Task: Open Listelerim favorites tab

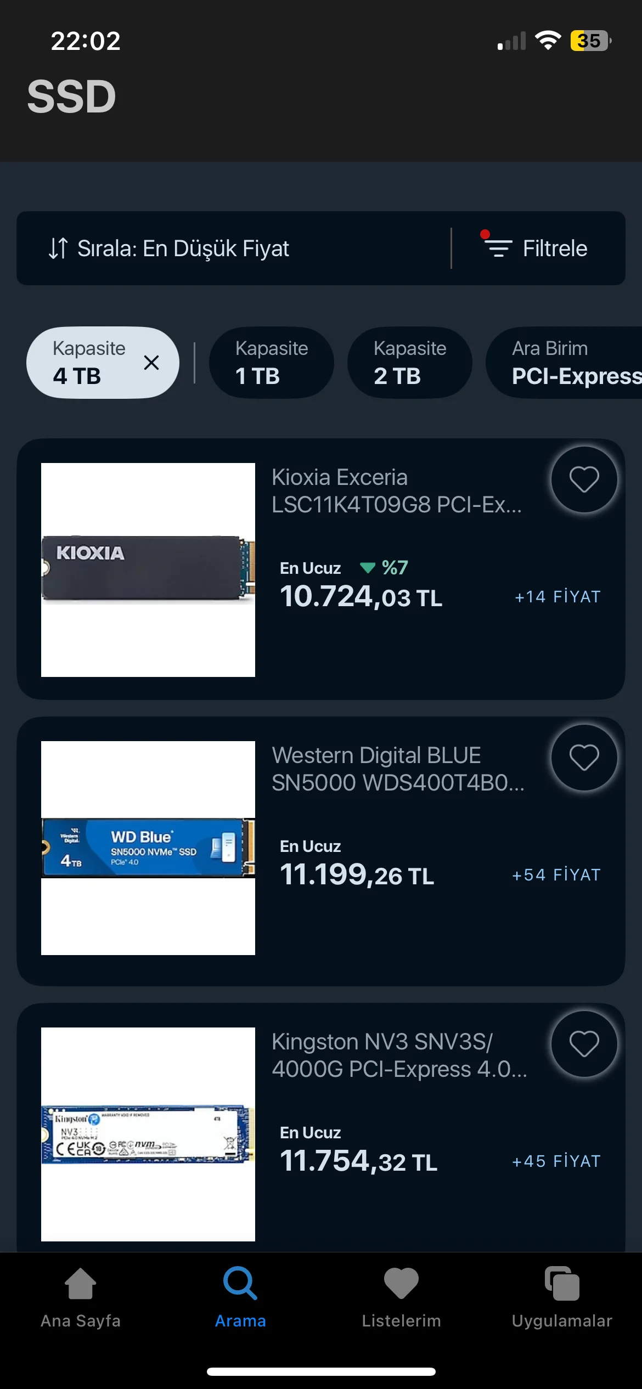Action: click(x=401, y=1297)
